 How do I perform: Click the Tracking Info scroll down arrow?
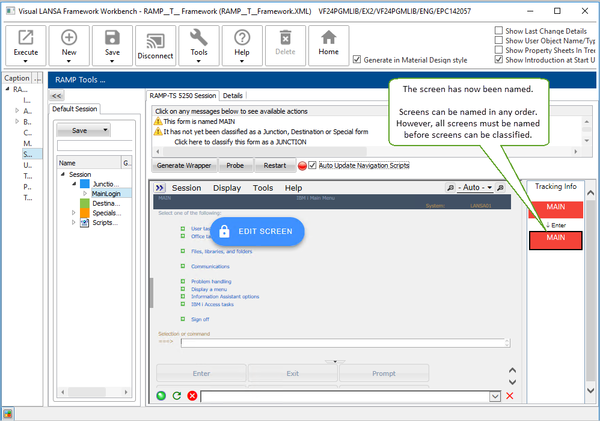coord(590,391)
